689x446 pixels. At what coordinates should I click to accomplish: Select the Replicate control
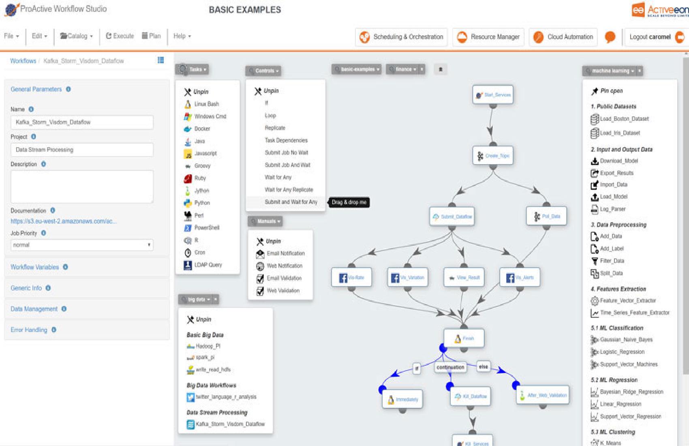(x=275, y=128)
